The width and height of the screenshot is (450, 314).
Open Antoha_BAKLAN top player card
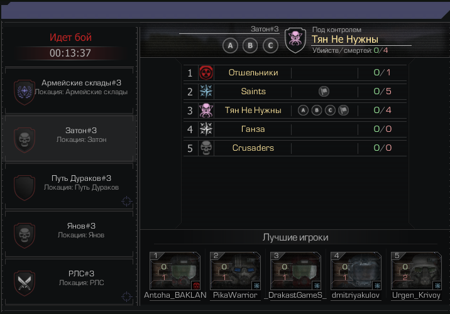coord(175,276)
